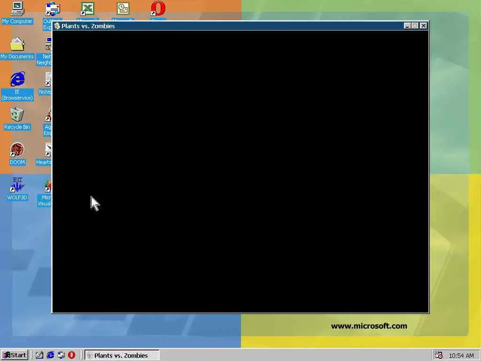Click the Plants vs. Zombies title bar icon
This screenshot has height=361, width=481.
pos(57,26)
